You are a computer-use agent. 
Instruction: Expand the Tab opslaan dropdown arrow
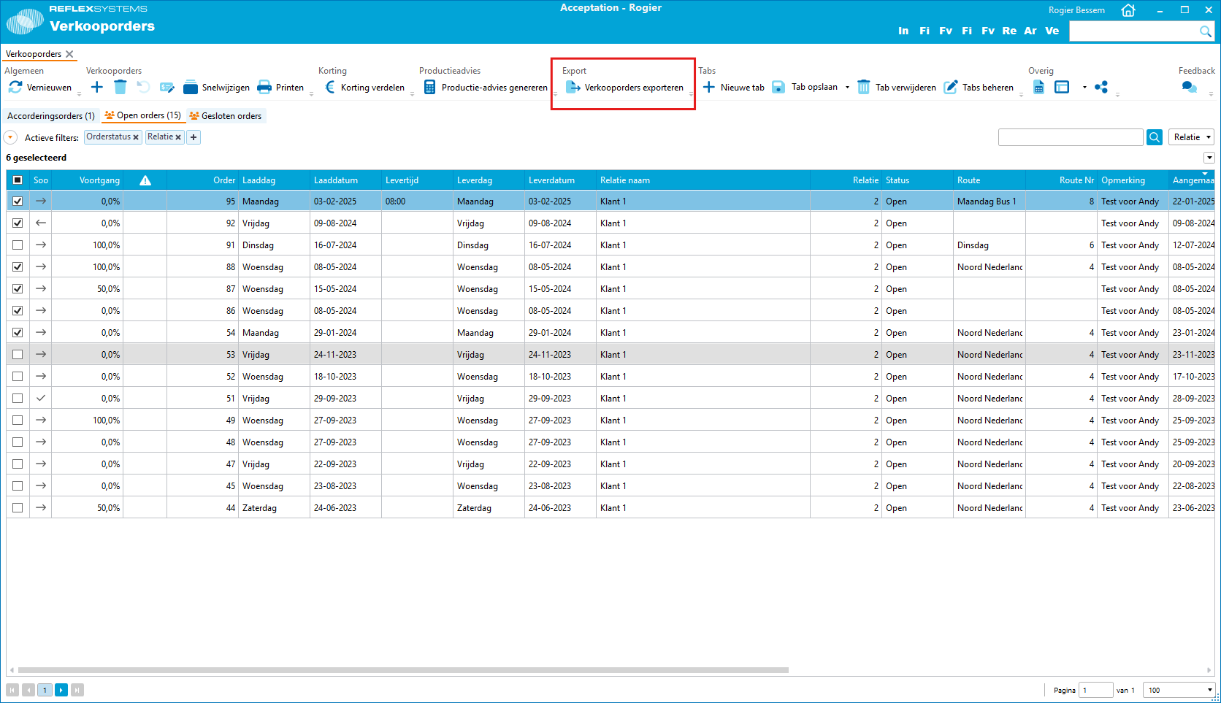tap(847, 88)
